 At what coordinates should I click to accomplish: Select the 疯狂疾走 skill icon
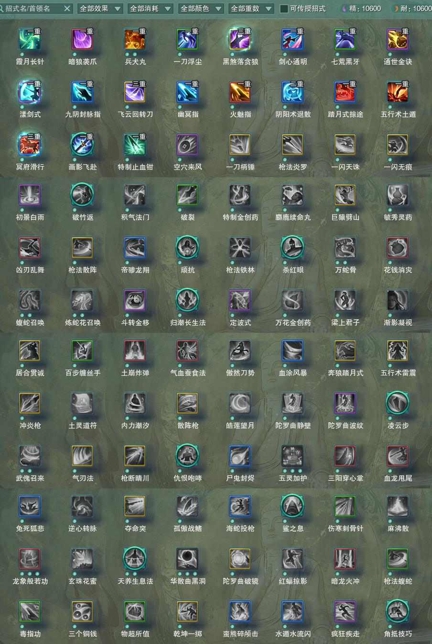coord(345,611)
